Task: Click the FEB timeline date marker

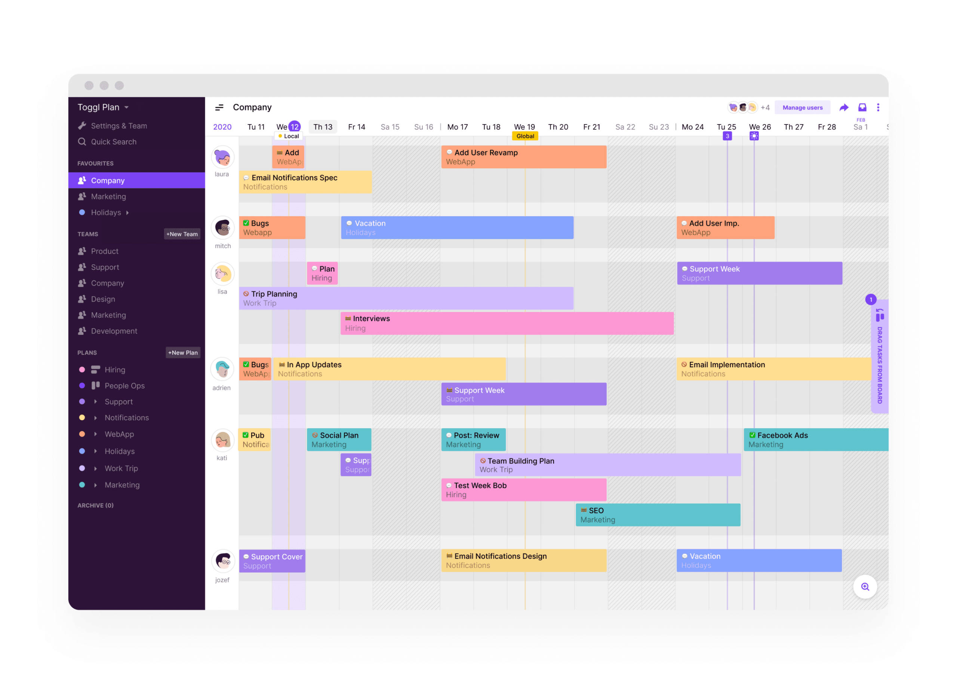Action: tap(861, 120)
